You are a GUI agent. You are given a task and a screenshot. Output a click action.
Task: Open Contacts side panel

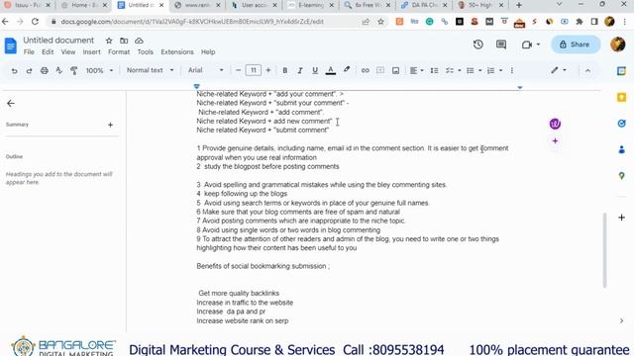point(621,149)
